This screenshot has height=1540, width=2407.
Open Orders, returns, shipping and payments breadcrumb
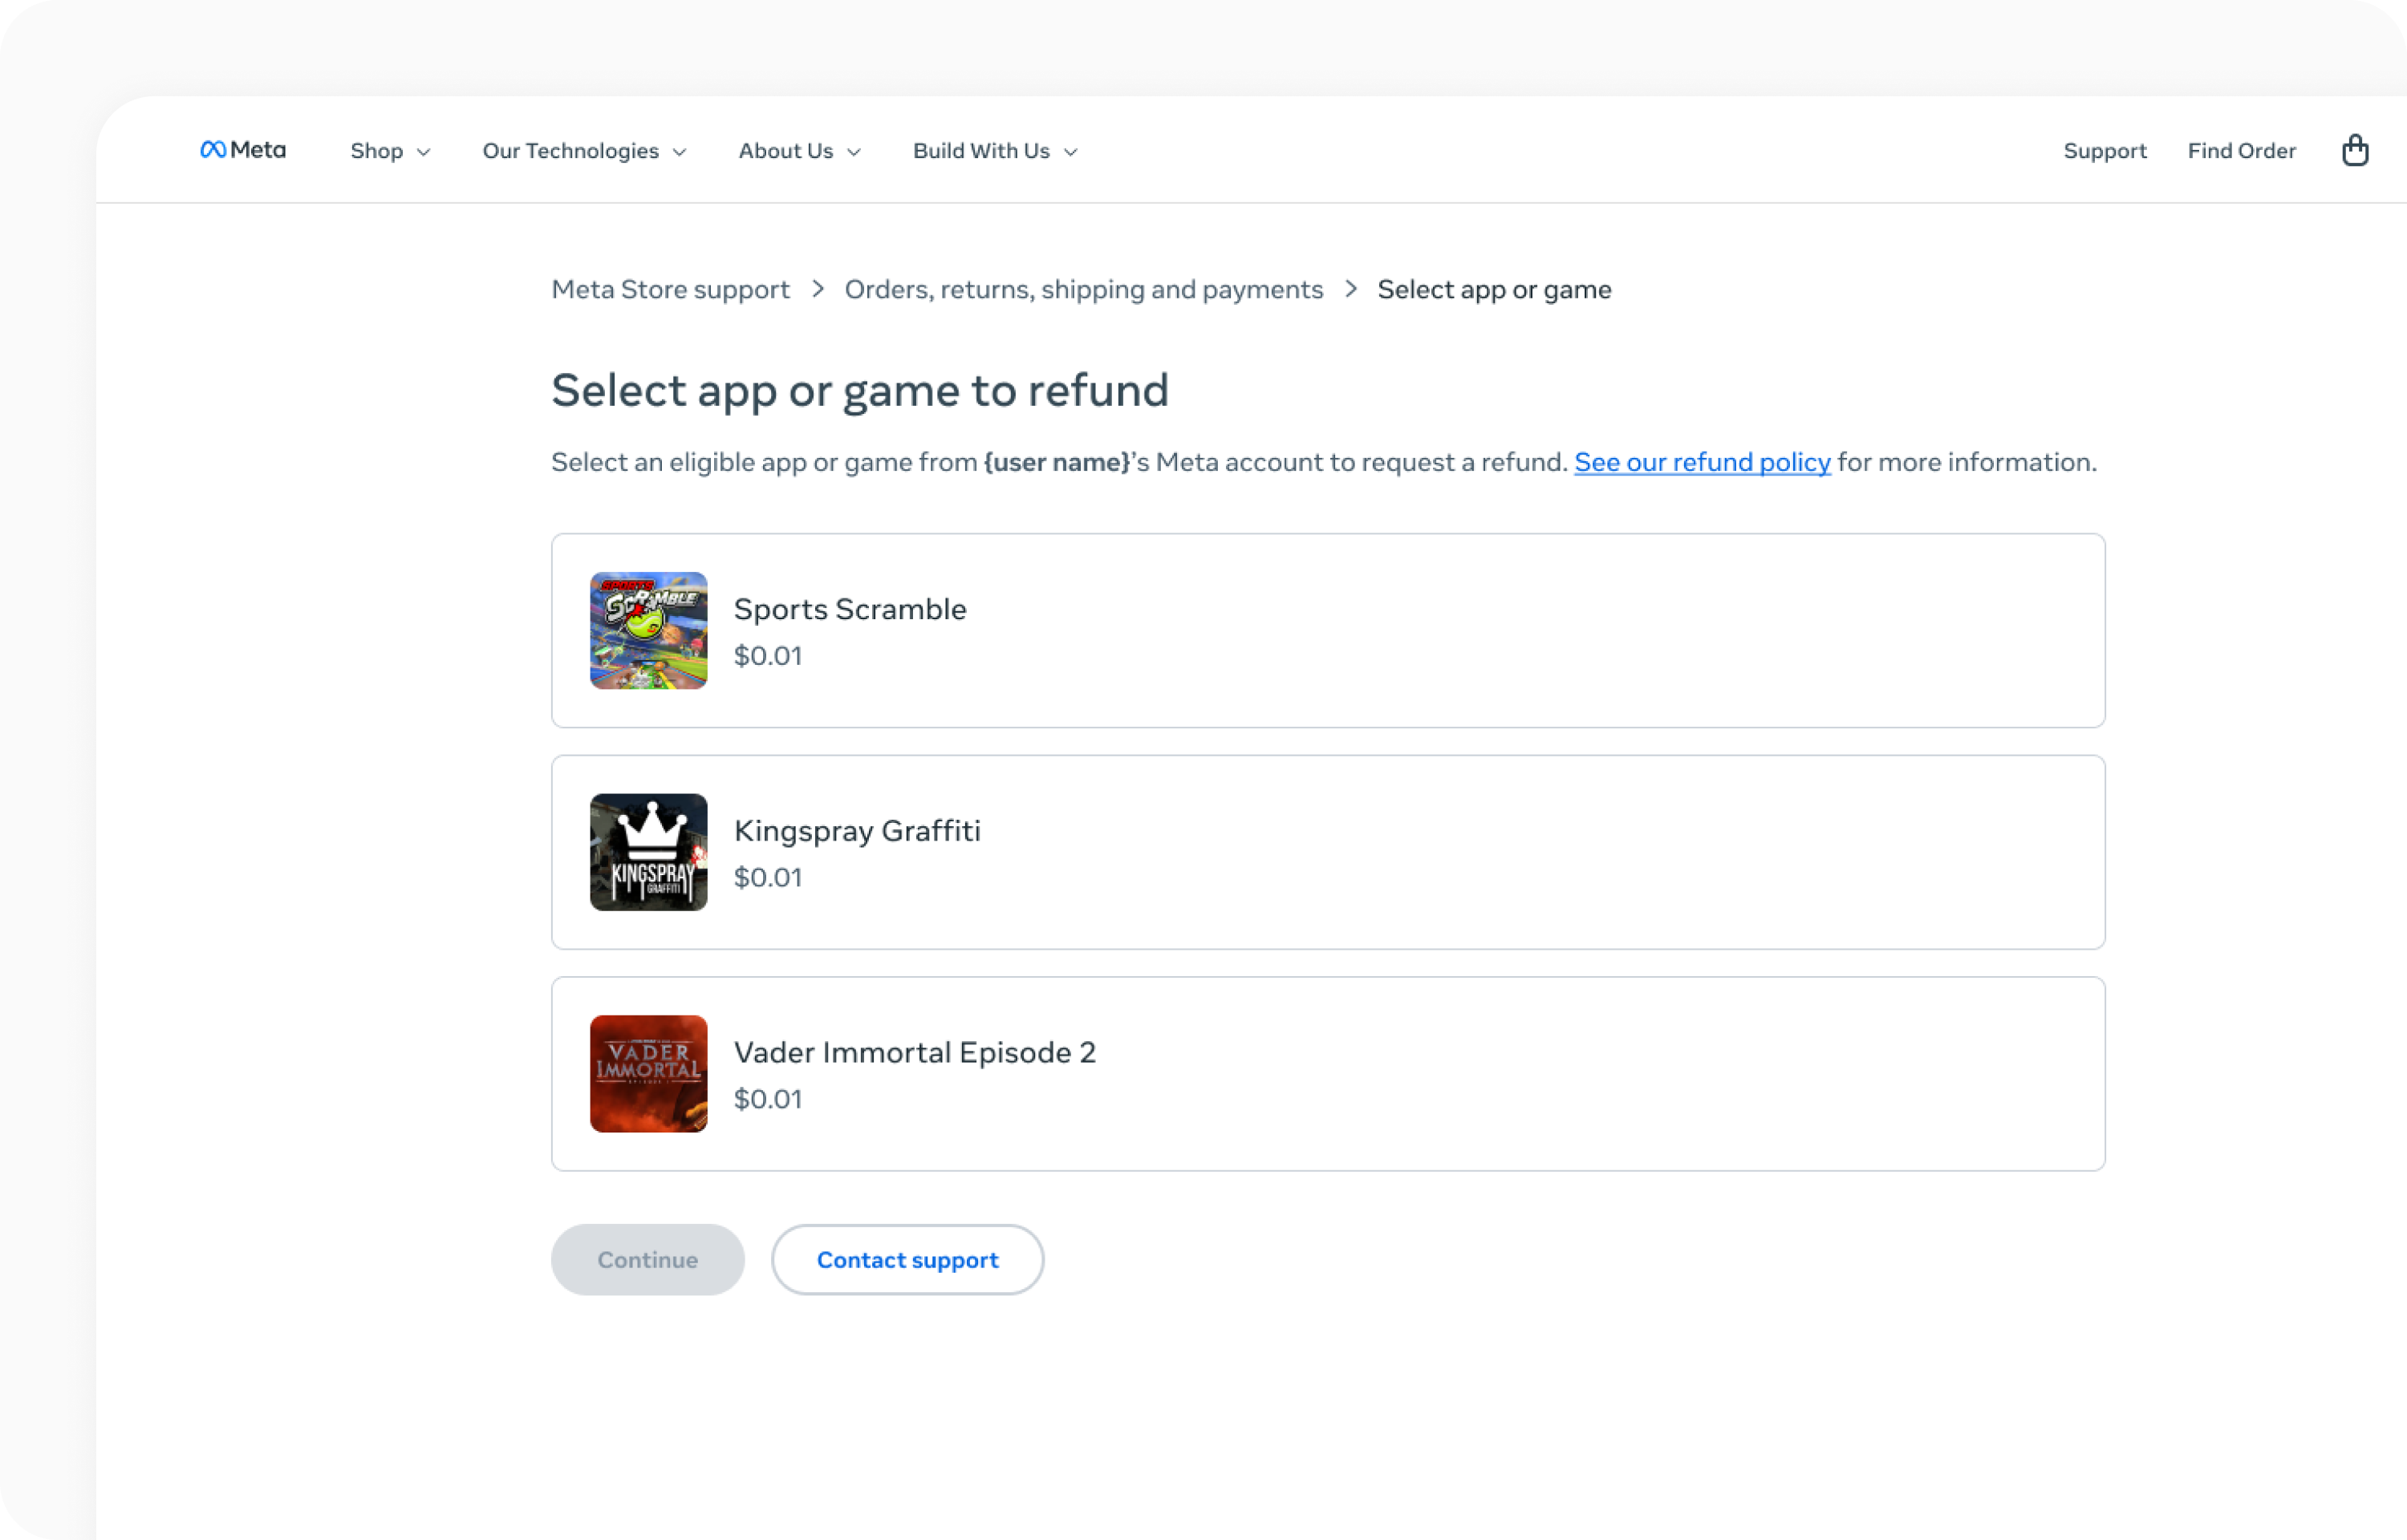point(1083,289)
